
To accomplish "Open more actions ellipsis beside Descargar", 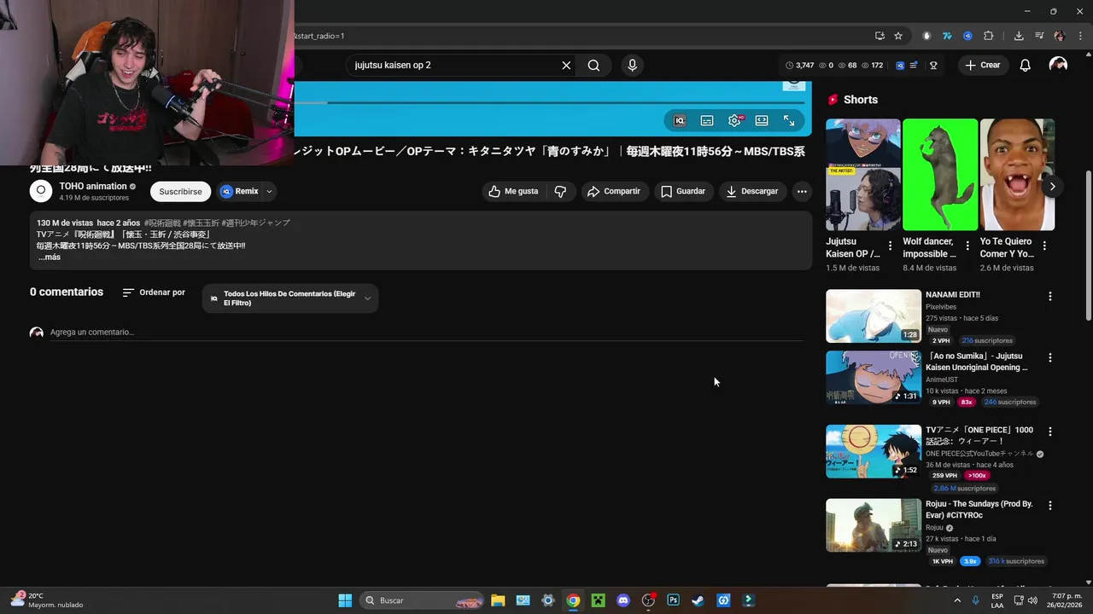I will tap(802, 192).
